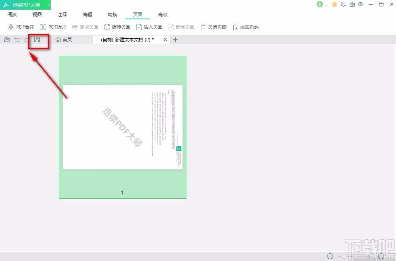This screenshot has height=261, width=396.
Task: Open the membership medal icon
Action: coord(334,4)
